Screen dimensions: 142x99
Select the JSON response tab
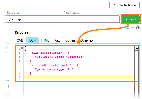pyautogui.click(x=32, y=40)
